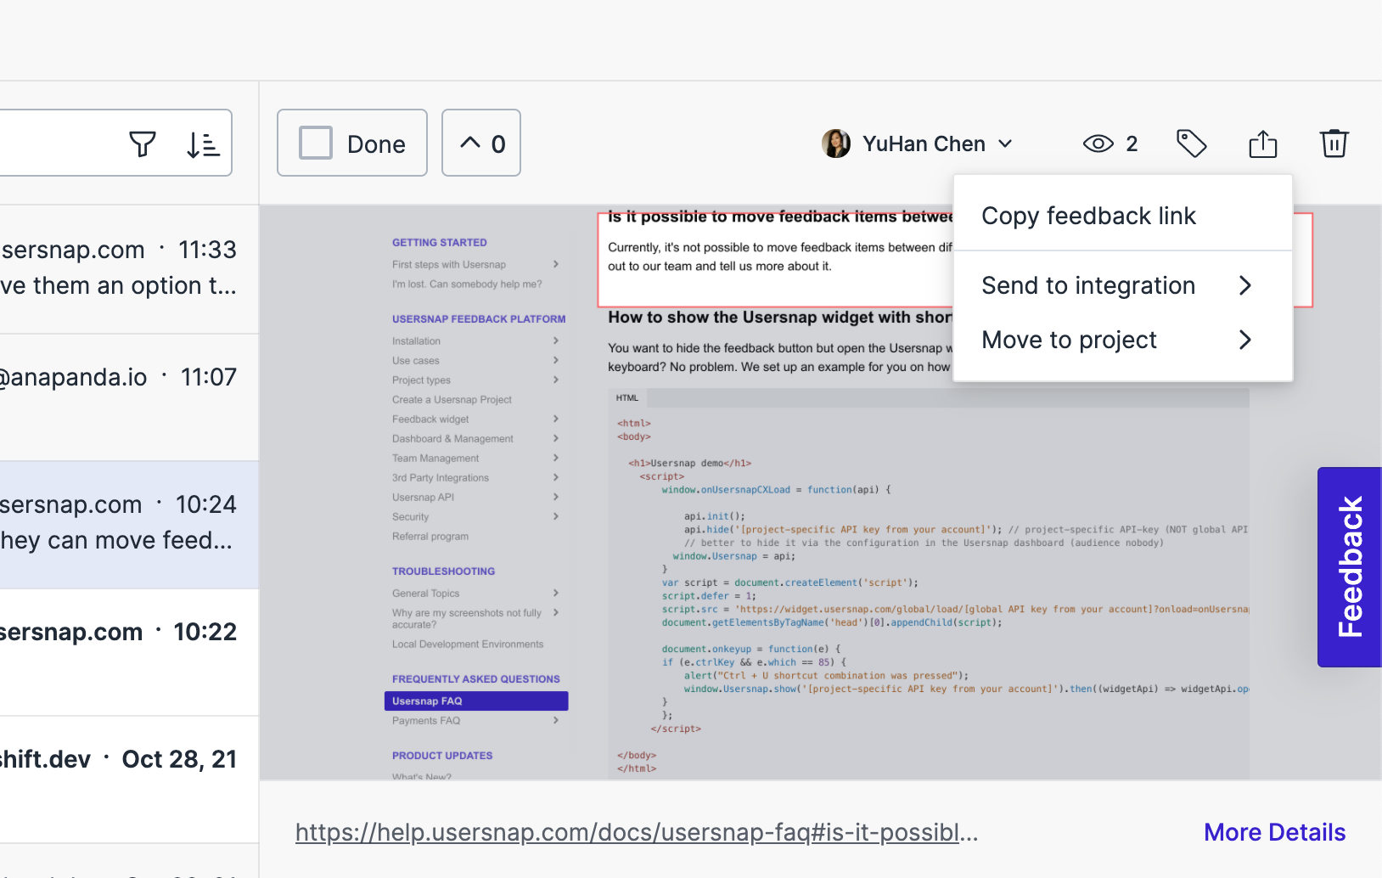This screenshot has width=1382, height=878.
Task: Upvote with the caret button
Action: pos(481,143)
